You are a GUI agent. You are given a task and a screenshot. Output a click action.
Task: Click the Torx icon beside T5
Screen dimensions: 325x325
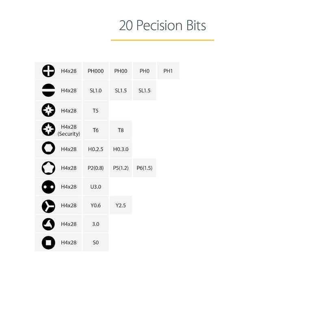pos(48,110)
